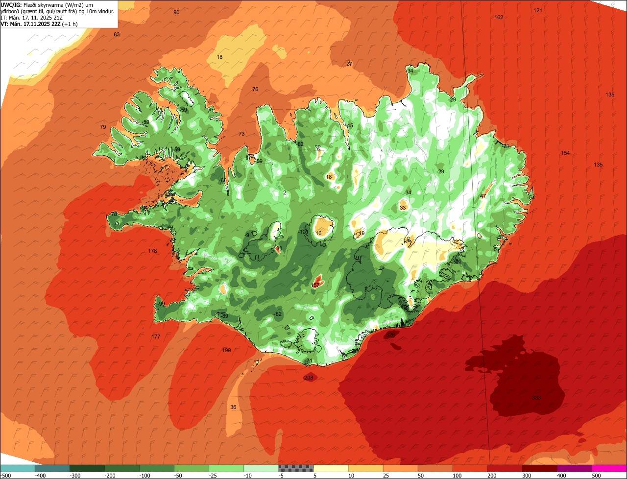Click the map value 47 in east Iceland

[483, 196]
